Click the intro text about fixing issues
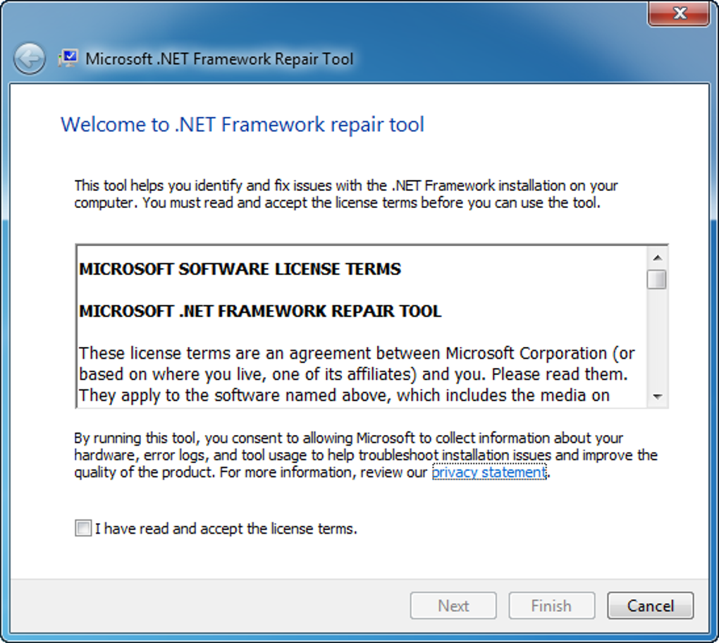Screen dimensions: 719x643 pos(345,195)
